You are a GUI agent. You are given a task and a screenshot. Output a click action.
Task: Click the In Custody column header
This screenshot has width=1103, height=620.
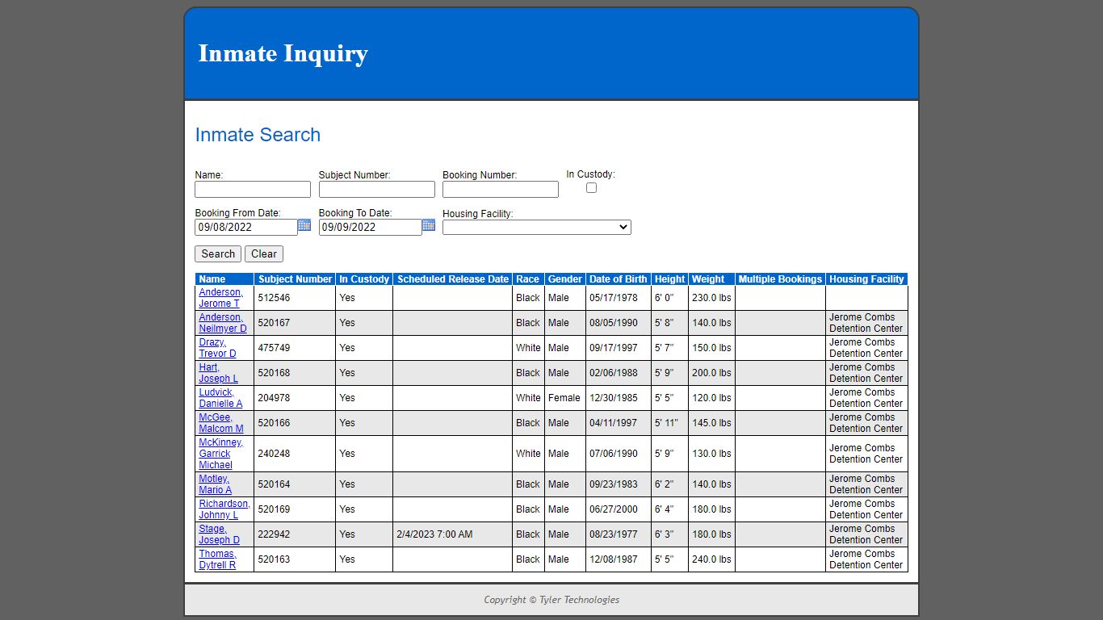click(x=364, y=279)
